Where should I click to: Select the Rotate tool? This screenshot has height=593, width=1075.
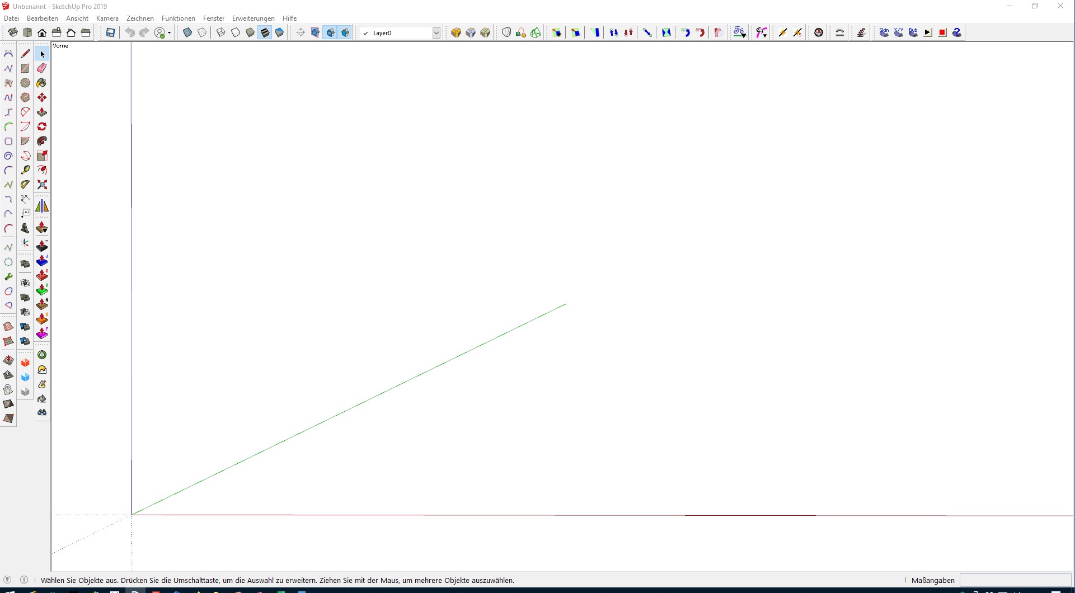coord(42,126)
